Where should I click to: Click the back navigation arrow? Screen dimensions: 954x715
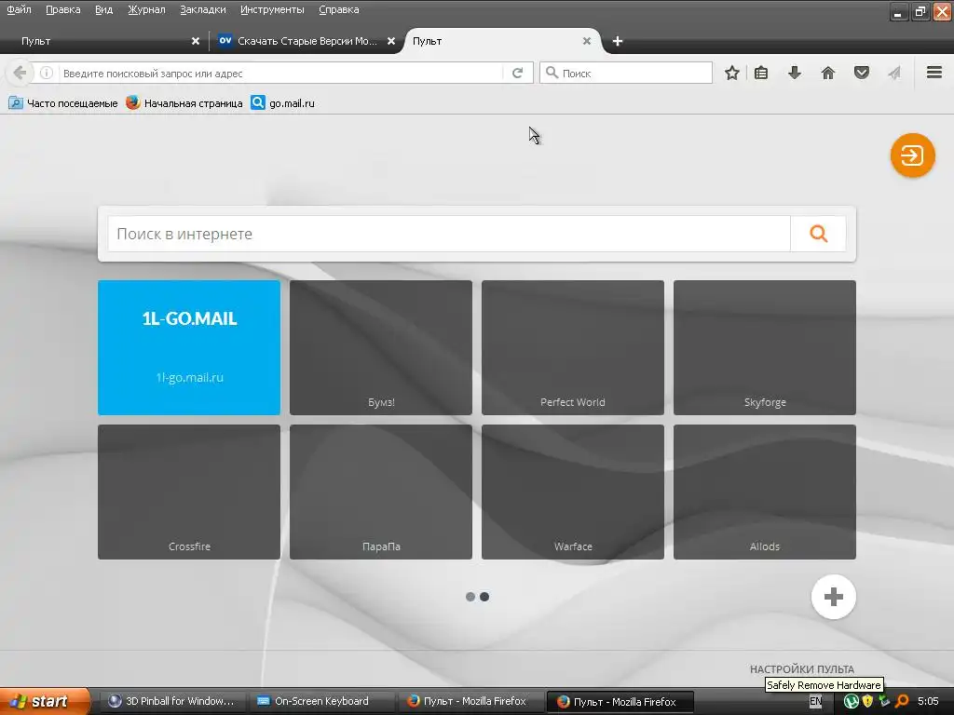click(20, 73)
